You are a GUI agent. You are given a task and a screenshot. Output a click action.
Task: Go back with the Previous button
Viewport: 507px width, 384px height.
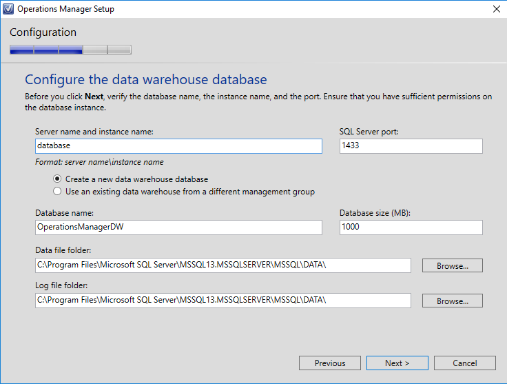[330, 363]
